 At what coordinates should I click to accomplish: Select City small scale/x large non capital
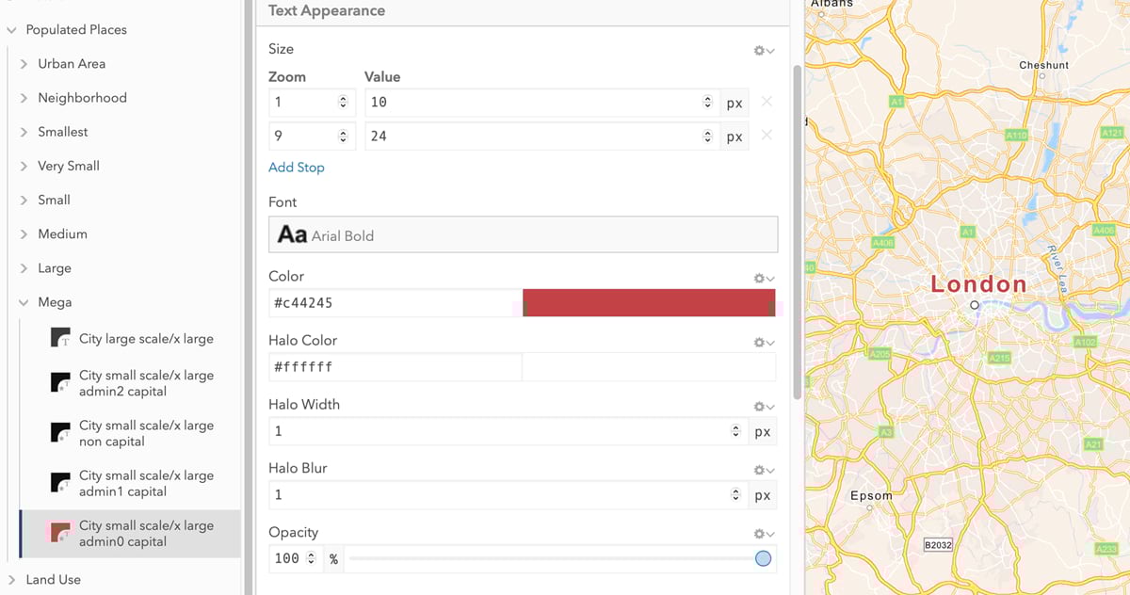[146, 433]
